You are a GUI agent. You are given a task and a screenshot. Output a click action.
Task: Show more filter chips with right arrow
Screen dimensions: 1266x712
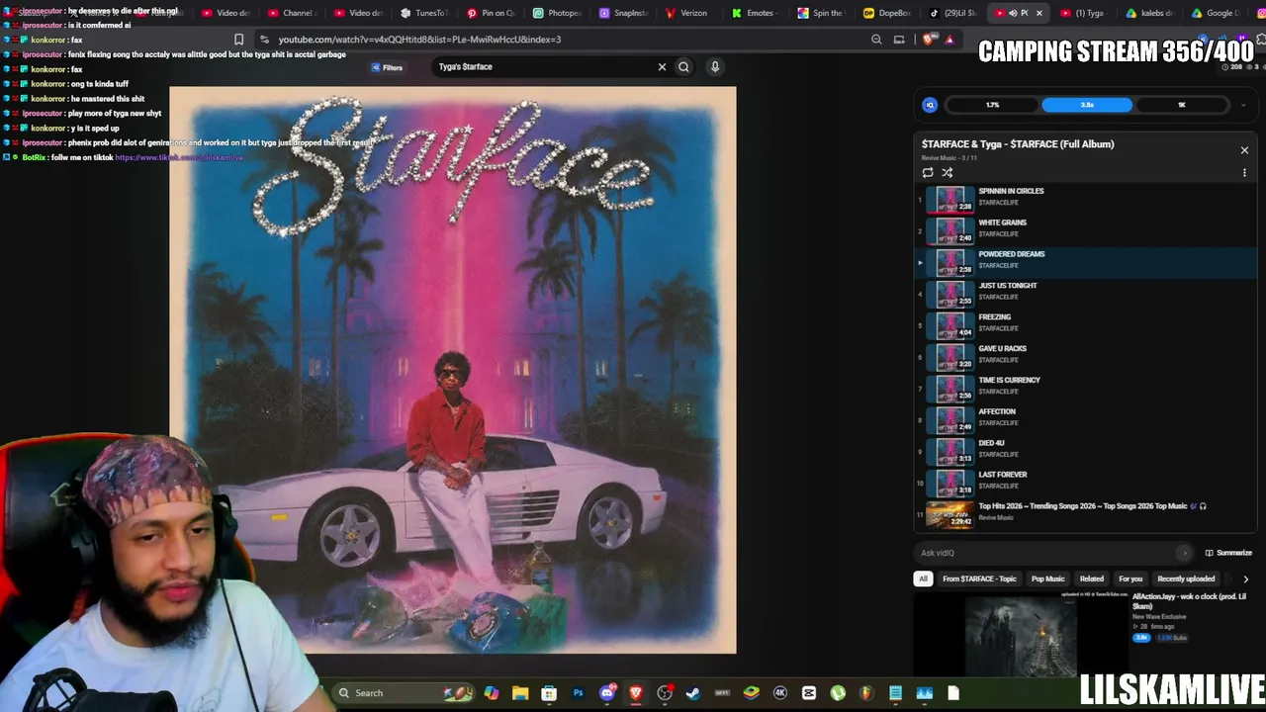(1245, 578)
